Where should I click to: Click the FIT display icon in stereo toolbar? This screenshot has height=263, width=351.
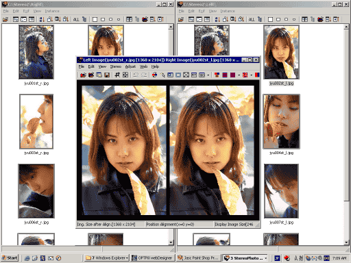[194, 75]
